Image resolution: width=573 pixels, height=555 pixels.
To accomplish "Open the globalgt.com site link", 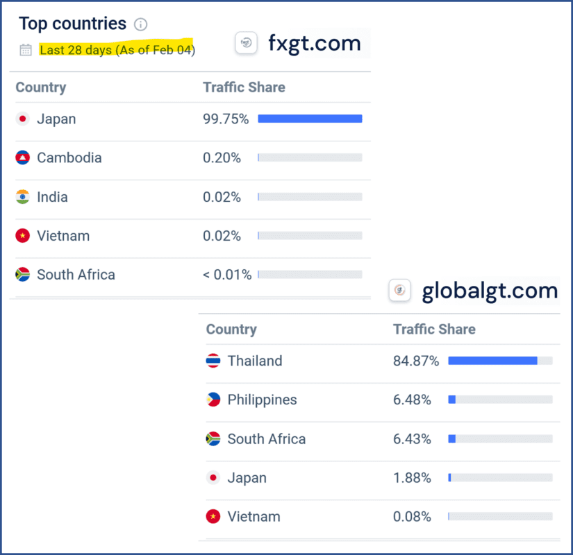I will pos(490,291).
